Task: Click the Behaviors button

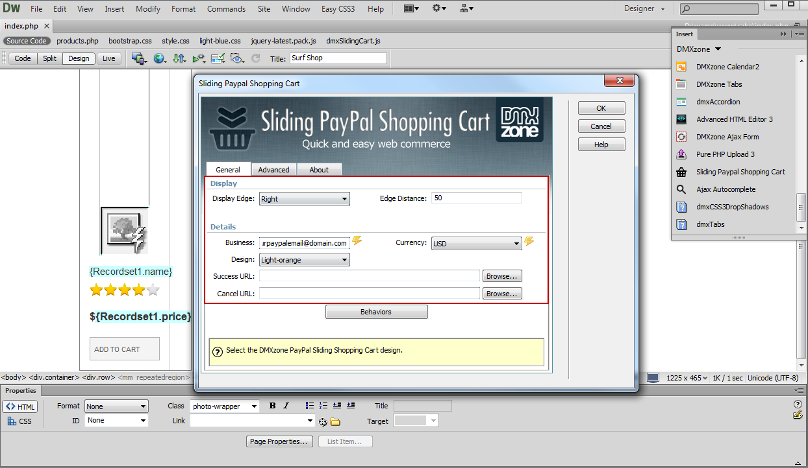Action: tap(376, 312)
